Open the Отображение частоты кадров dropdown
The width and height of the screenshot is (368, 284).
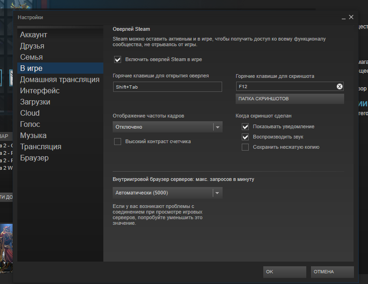point(167,127)
